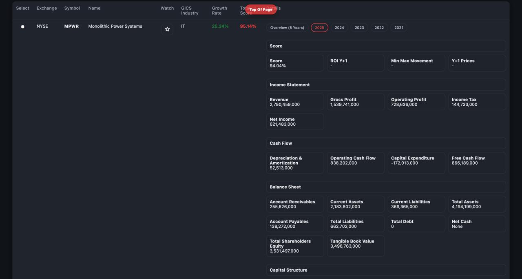Switch to the 2024 year tab

pyautogui.click(x=339, y=28)
